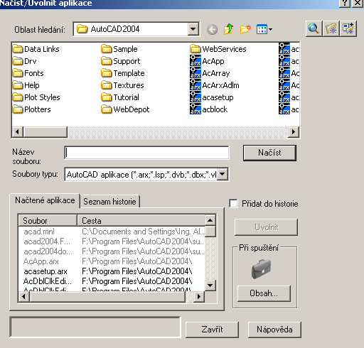Select the acblock arx file
The height and width of the screenshot is (348, 364).
[209, 109]
